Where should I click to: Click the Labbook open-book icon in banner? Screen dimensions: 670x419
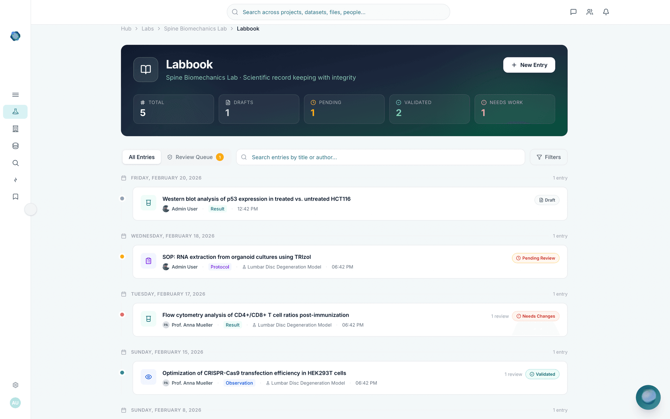pyautogui.click(x=146, y=69)
